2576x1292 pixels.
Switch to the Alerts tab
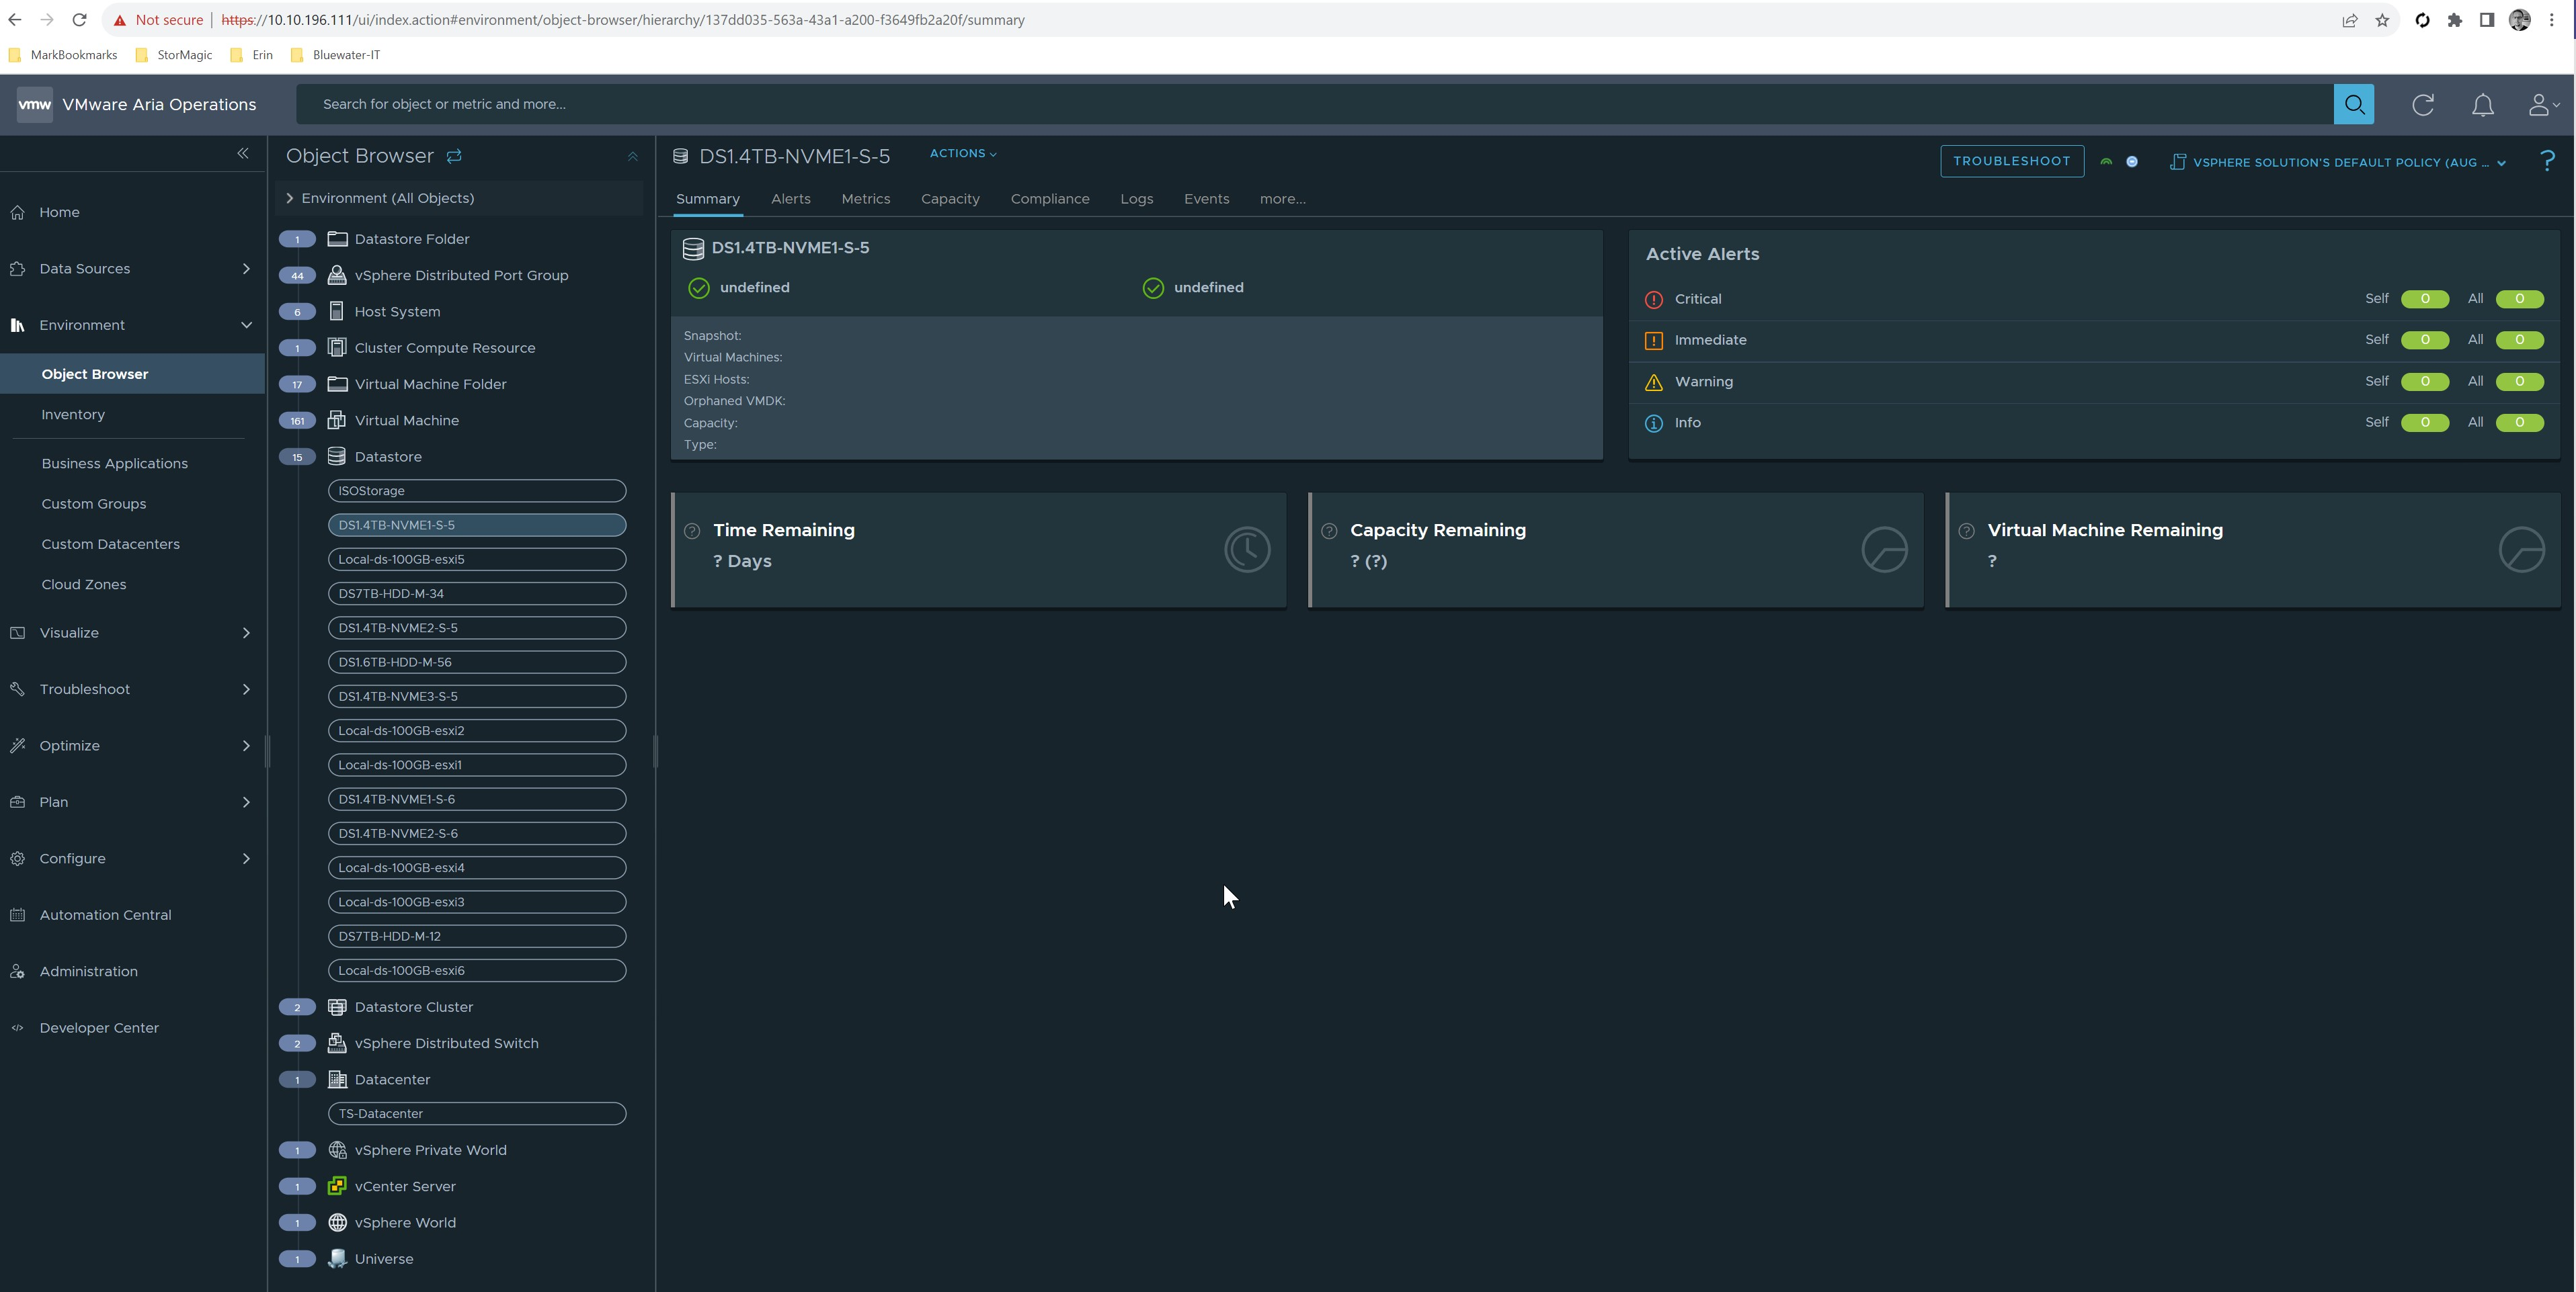(790, 199)
